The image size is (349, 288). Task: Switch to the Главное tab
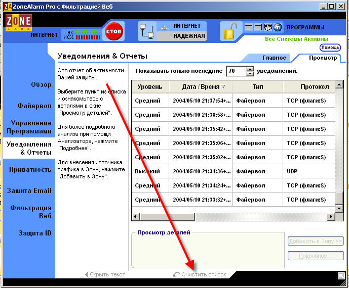click(274, 58)
